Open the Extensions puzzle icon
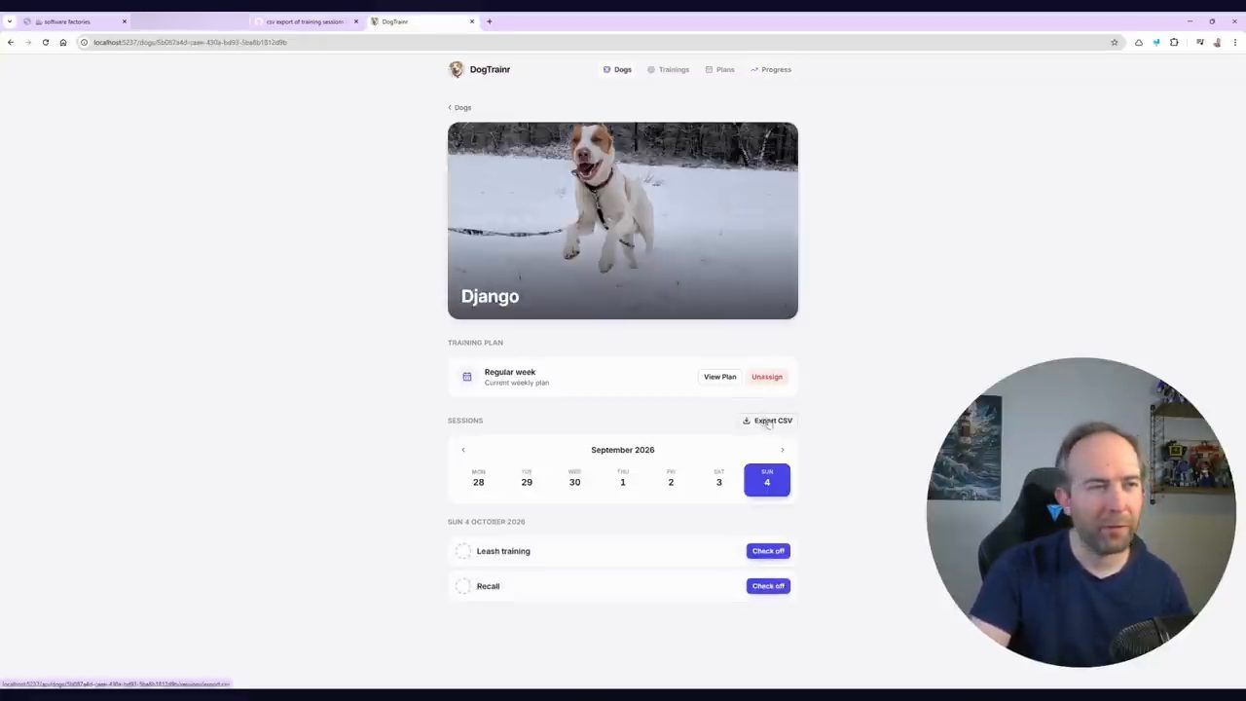This screenshot has height=701, width=1246. pos(1174,42)
